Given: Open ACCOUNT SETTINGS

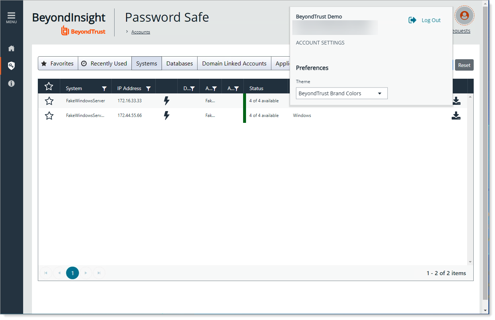Looking at the screenshot, I should pos(320,43).
